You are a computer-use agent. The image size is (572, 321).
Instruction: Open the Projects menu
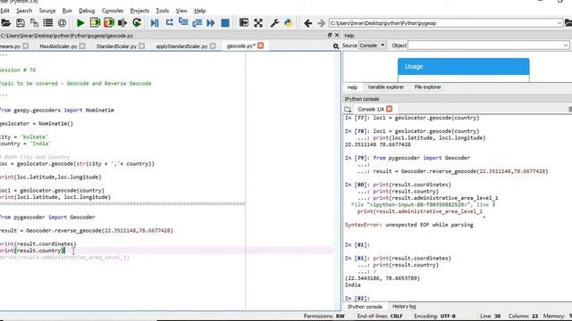(139, 11)
